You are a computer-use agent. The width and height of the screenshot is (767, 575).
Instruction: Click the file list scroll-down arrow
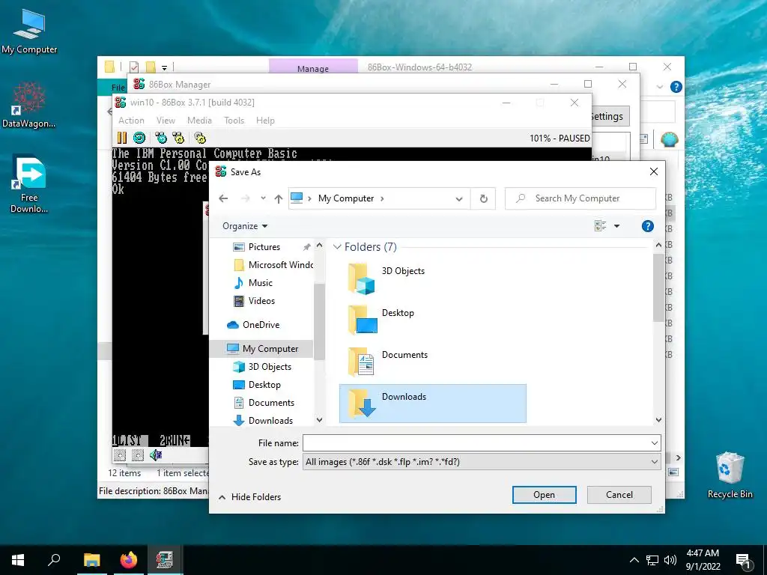tap(658, 420)
